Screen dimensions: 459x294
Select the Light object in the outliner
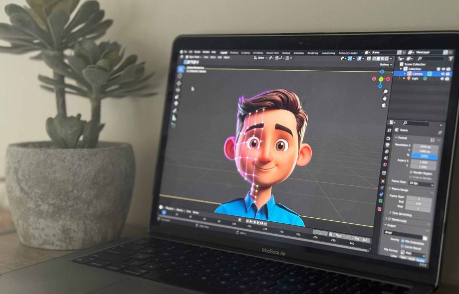[x=414, y=78]
